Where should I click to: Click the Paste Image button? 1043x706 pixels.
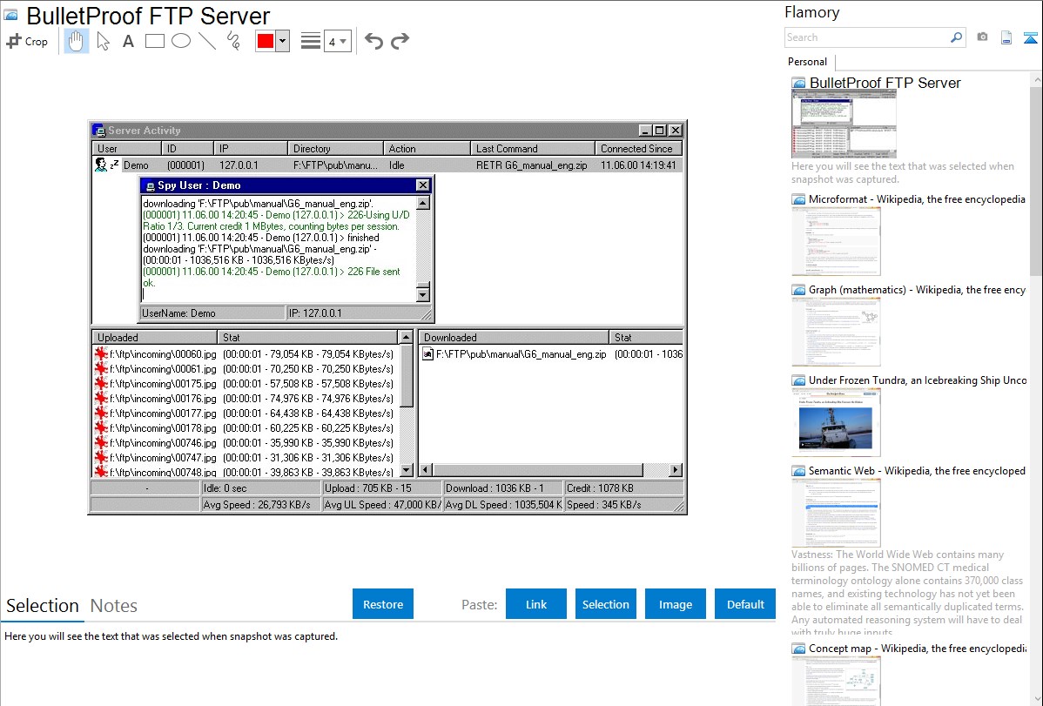pos(676,604)
